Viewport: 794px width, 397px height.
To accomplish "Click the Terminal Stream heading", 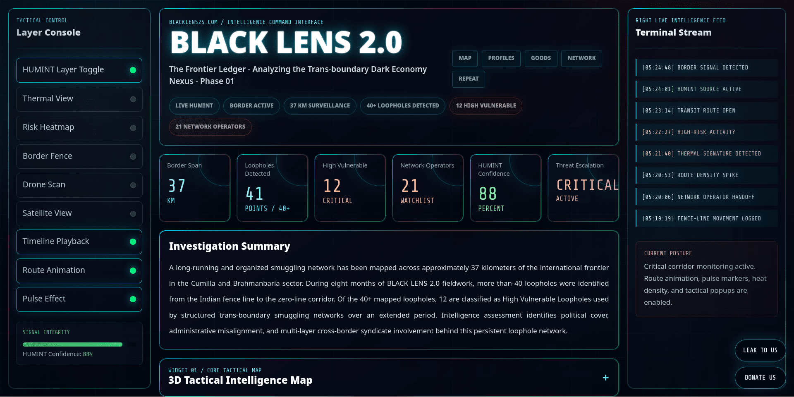I will pyautogui.click(x=674, y=33).
